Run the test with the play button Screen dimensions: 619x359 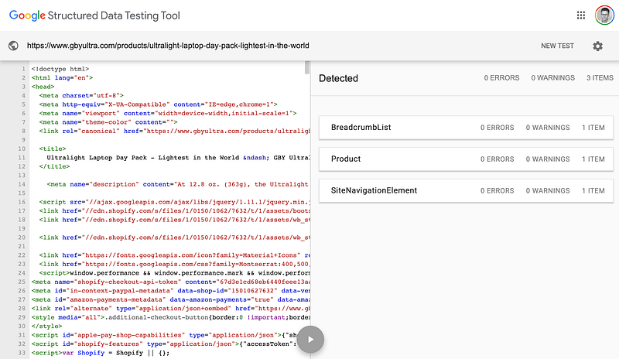click(311, 340)
